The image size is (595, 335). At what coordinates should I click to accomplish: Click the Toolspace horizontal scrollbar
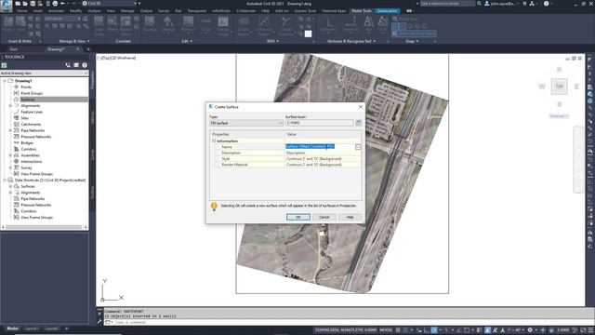pos(44,227)
